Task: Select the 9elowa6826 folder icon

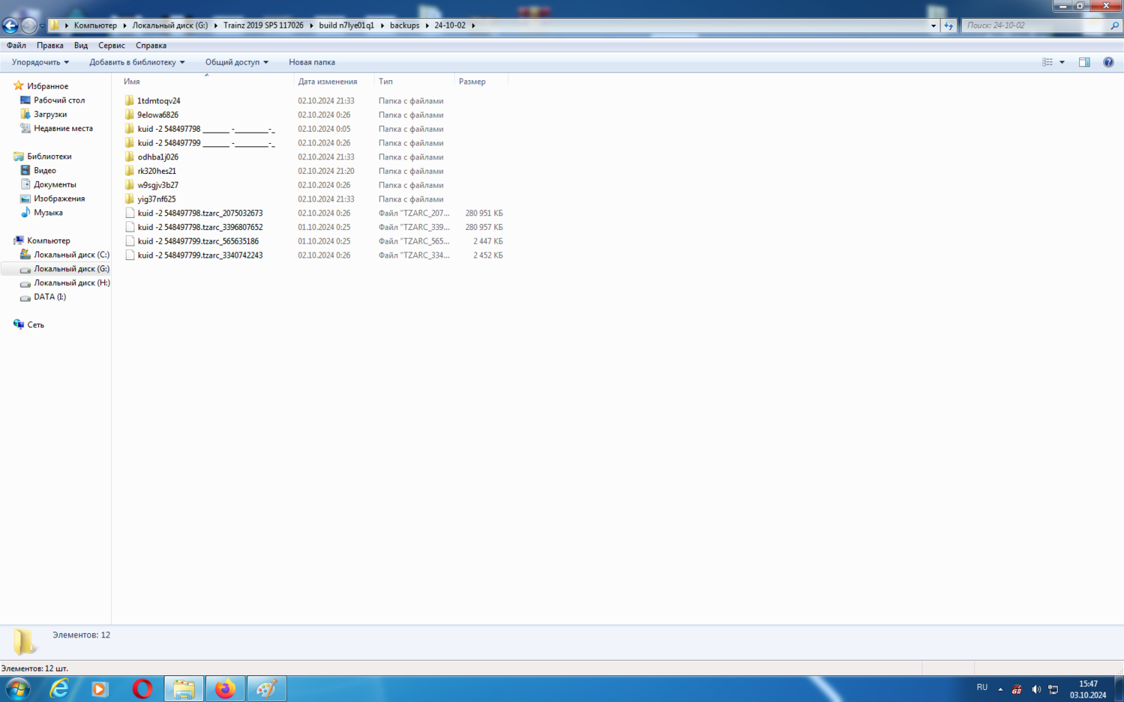Action: (x=130, y=115)
